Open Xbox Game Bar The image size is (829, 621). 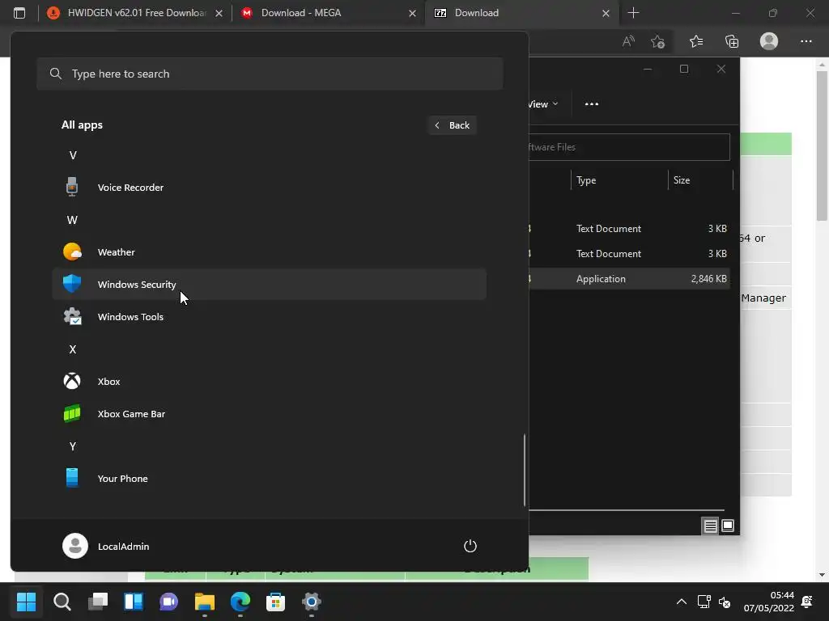point(269,414)
